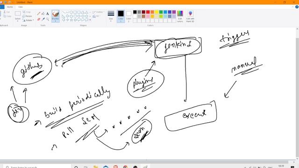Viewport: 299px width, 168px height.
Task: Choose the Four-point star shape
Action: 67,20
